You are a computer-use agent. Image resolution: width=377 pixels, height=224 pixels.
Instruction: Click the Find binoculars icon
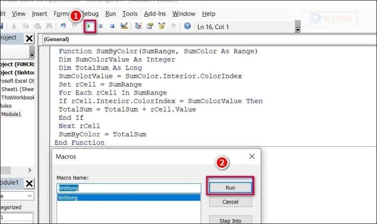(49, 26)
